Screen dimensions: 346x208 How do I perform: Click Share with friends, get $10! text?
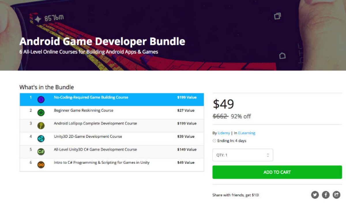pos(236,195)
